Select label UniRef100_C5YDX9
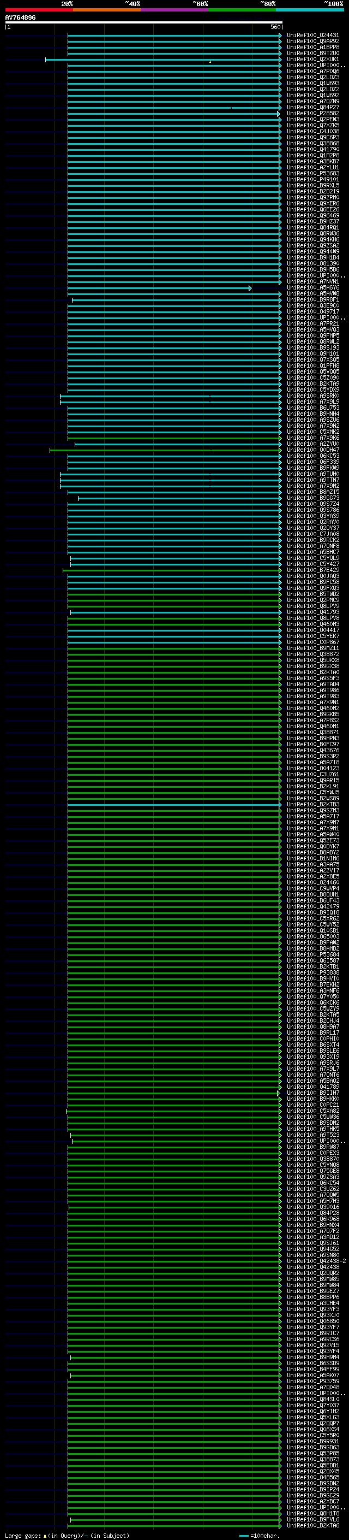 [x=312, y=390]
